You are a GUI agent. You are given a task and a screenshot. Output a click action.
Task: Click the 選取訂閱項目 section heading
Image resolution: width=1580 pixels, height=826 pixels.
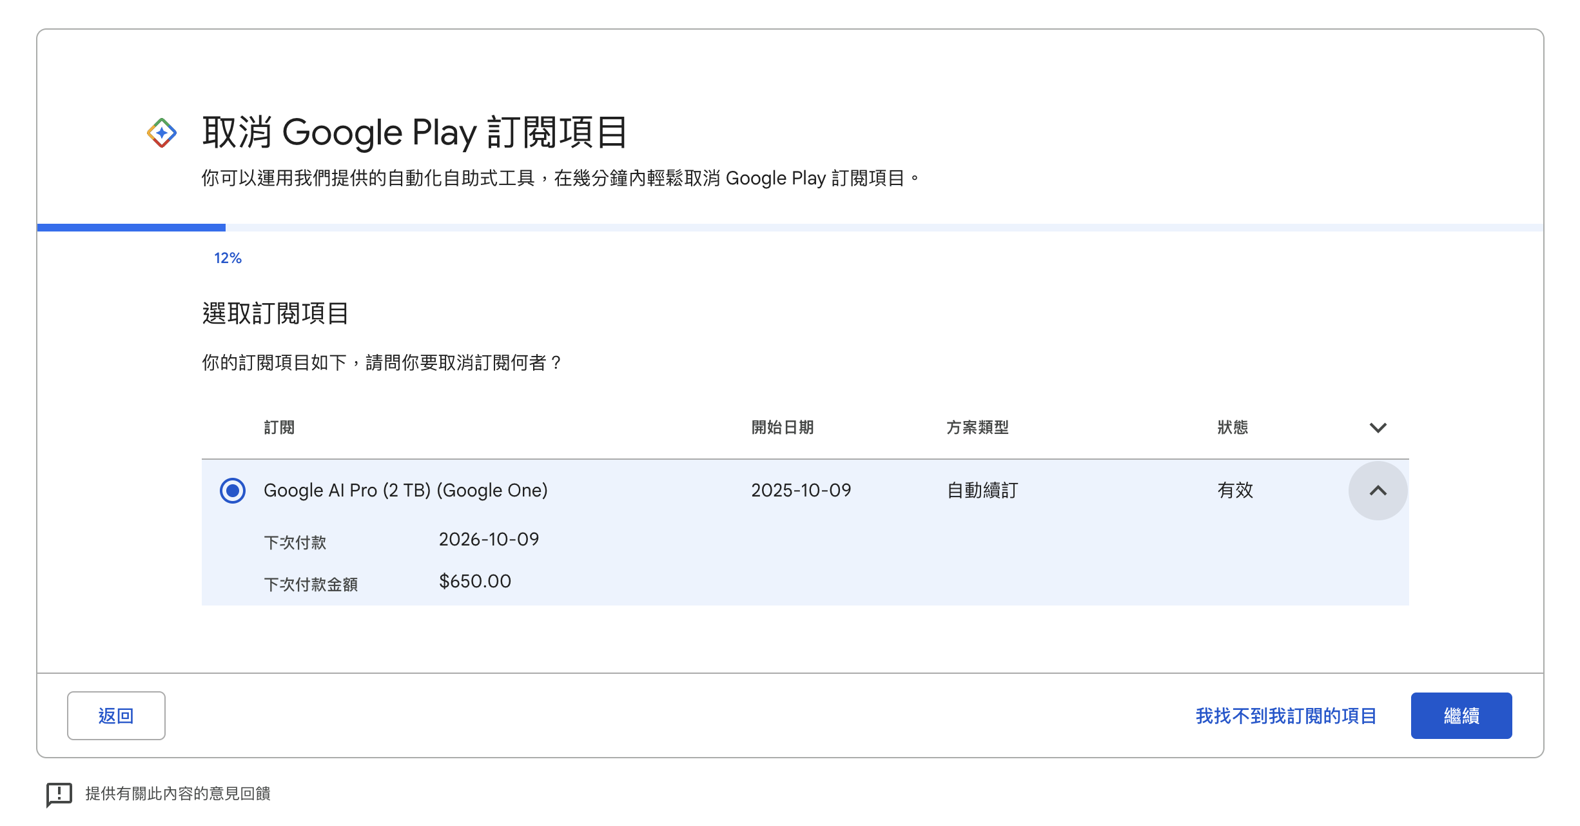275,314
